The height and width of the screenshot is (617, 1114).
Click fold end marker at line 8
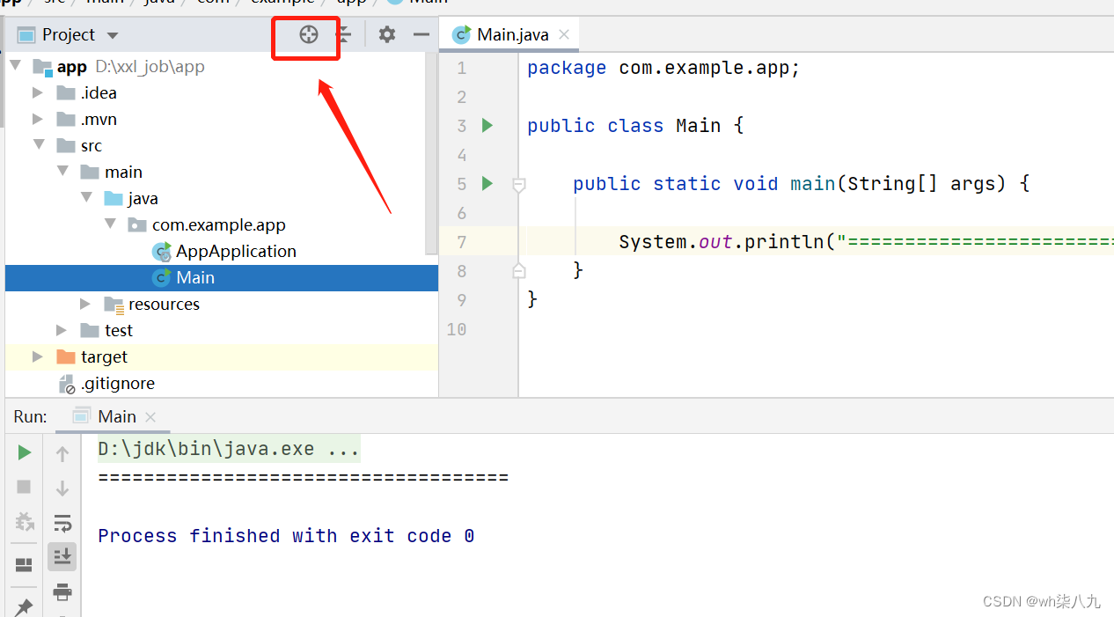pos(518,270)
